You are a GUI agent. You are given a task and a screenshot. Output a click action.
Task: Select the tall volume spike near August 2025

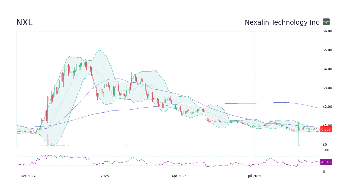[x=298, y=139]
